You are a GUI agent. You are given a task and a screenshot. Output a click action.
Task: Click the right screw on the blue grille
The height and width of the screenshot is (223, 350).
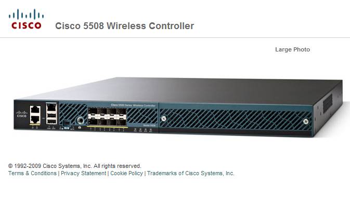[x=306, y=121]
